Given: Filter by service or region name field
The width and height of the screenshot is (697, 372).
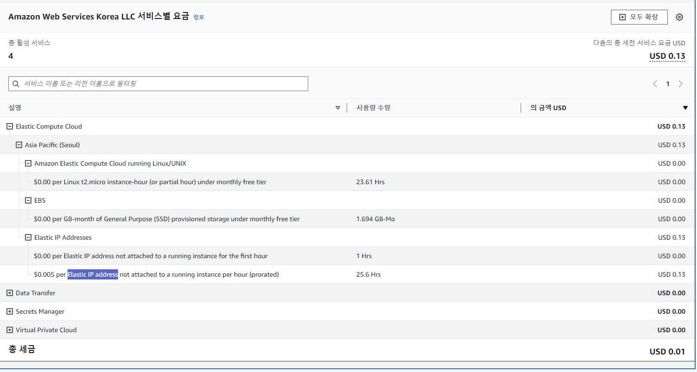Looking at the screenshot, I should pyautogui.click(x=158, y=84).
